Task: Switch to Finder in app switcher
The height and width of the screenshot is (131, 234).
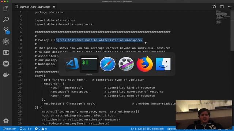Action: (x=163, y=64)
